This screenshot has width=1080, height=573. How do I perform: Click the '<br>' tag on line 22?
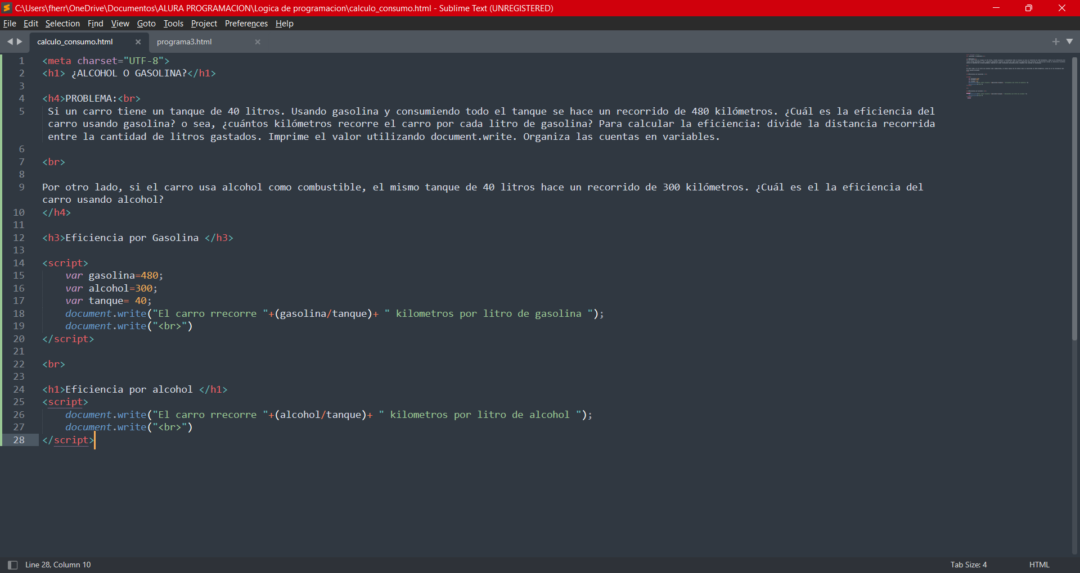tap(53, 364)
